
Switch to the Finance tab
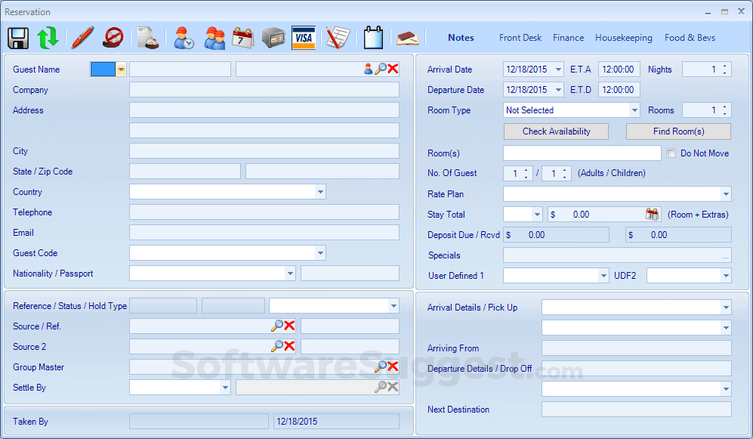(568, 38)
